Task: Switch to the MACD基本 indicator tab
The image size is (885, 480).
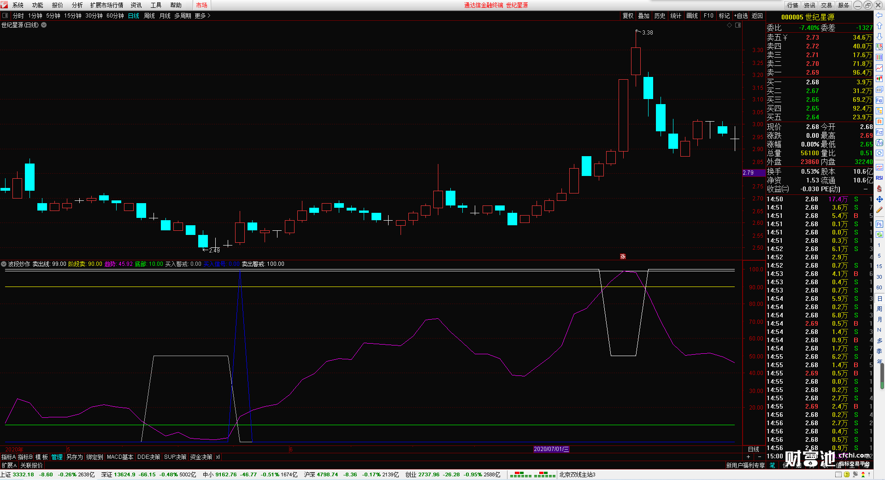Action: (x=120, y=457)
